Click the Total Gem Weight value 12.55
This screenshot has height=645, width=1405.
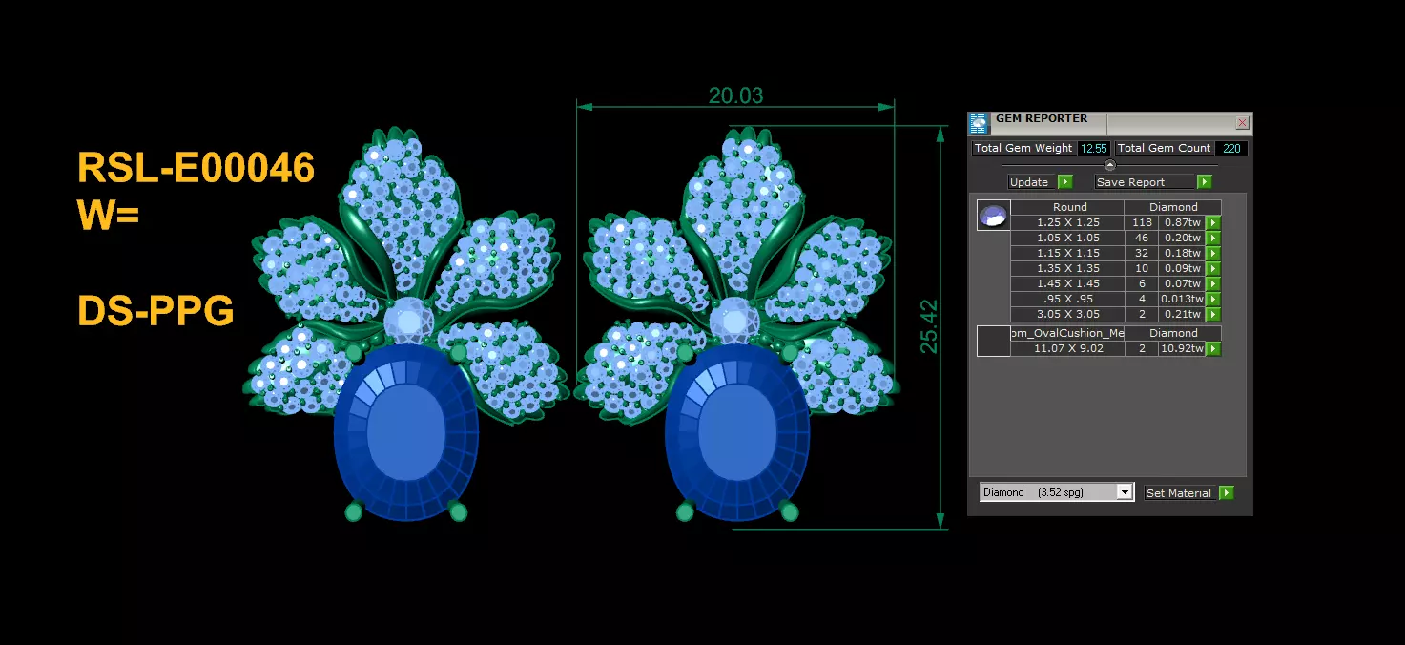coord(1093,149)
